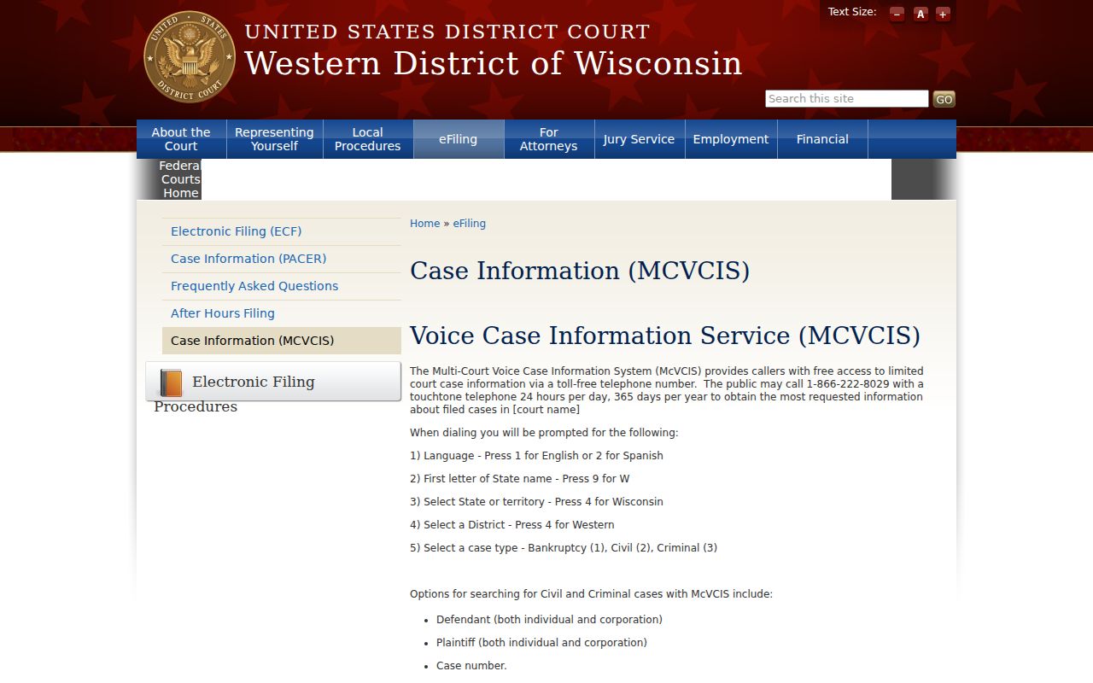Image resolution: width=1093 pixels, height=683 pixels.
Task: Click the District Court seal logo
Action: (190, 57)
